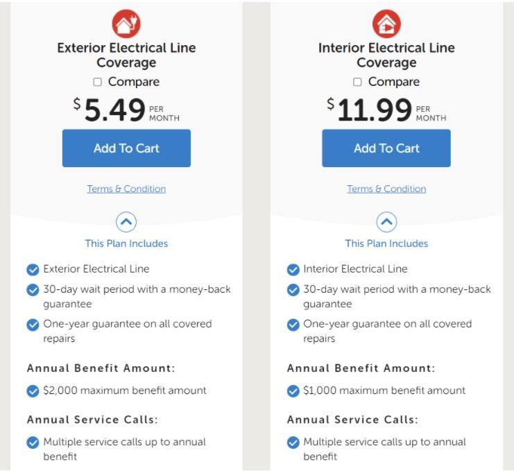This screenshot has height=471, width=514.
Task: Click checkmark beside $1,000 maximum benefit amount
Action: coord(293,391)
